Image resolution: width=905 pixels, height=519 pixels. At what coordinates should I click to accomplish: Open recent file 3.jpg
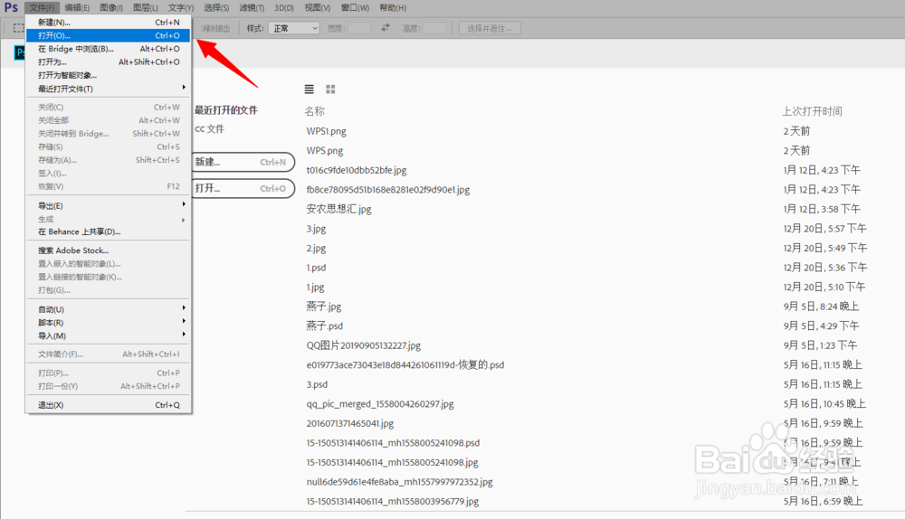[316, 229]
